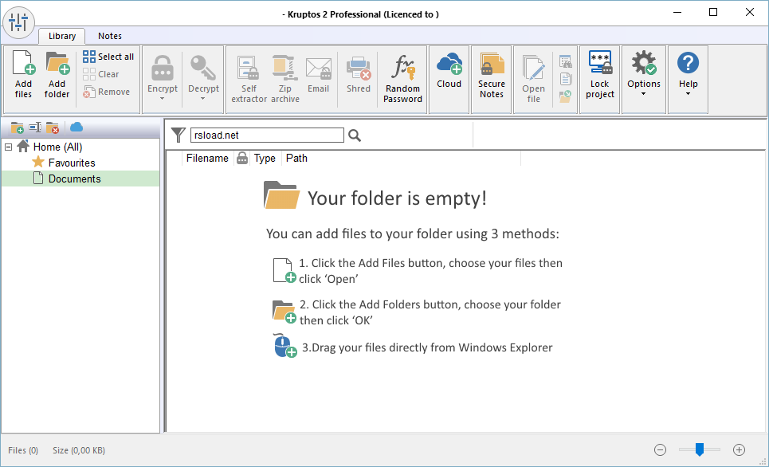Viewport: 769px width, 467px height.
Task: Switch to the Library tab
Action: click(x=62, y=36)
